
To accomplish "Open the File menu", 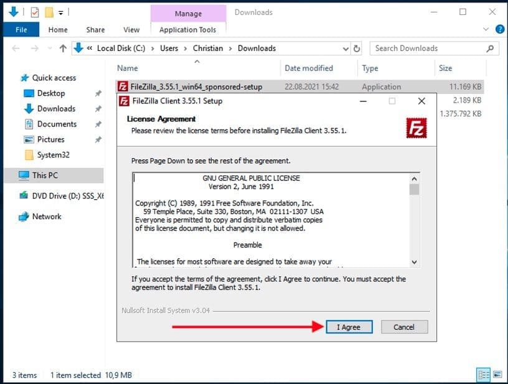I will [21, 29].
